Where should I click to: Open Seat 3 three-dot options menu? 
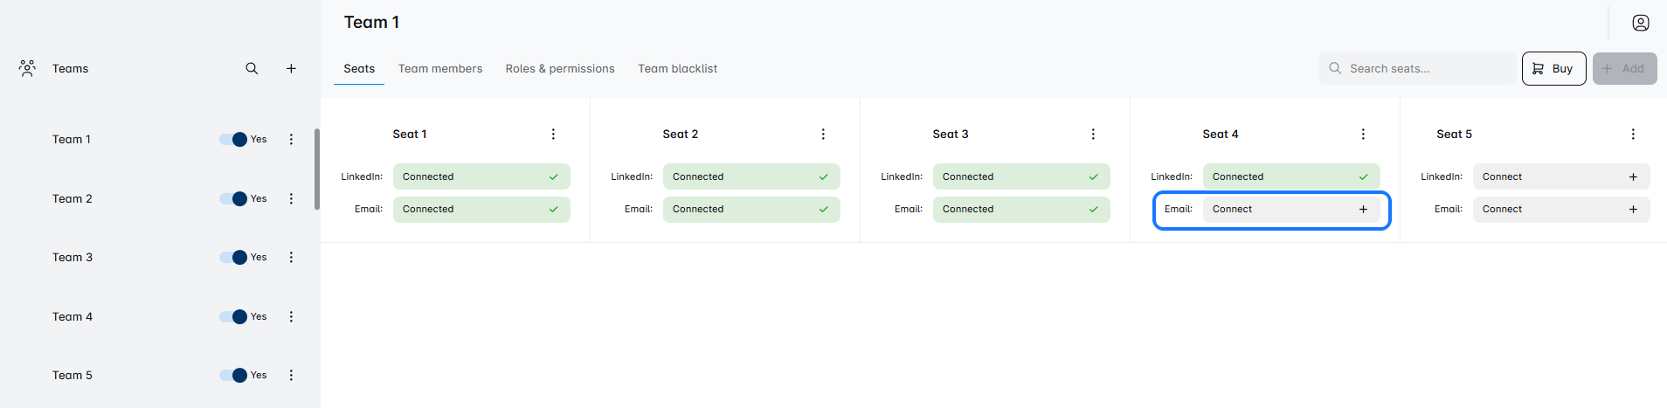[1093, 134]
